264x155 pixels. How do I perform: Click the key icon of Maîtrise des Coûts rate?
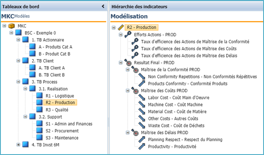click(x=135, y=49)
